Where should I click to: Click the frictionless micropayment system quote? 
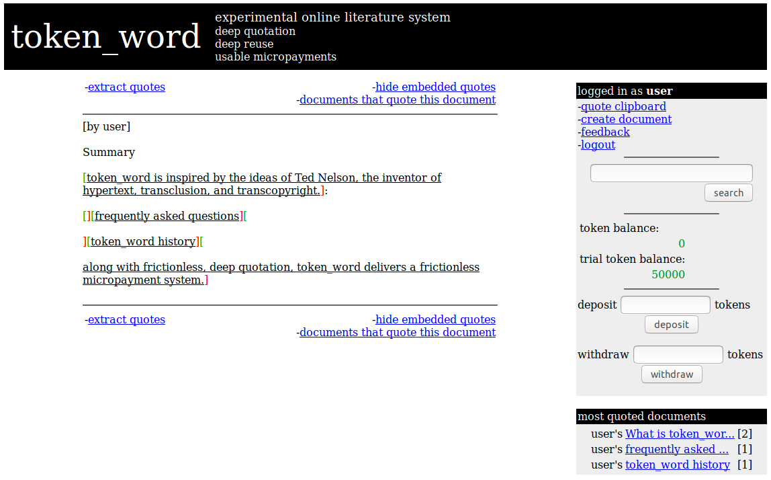281,274
